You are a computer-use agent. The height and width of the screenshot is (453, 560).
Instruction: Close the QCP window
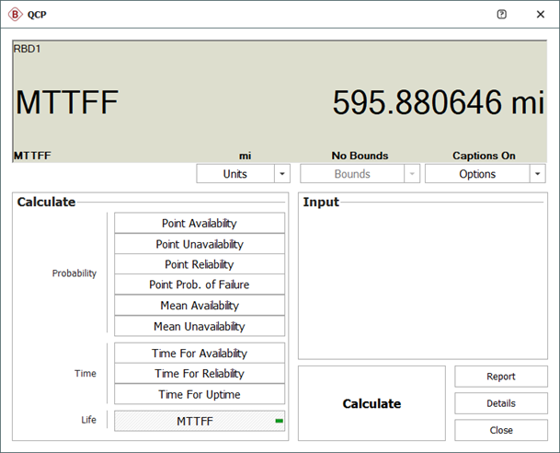coord(540,15)
